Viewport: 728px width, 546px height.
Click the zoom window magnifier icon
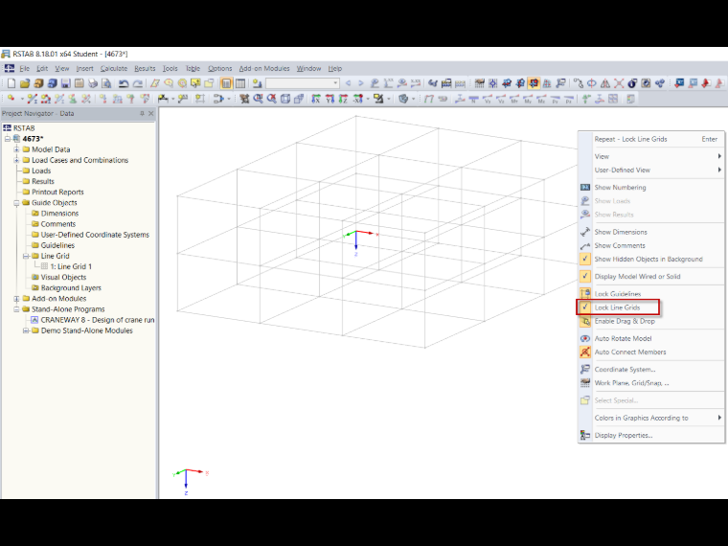pyautogui.click(x=258, y=99)
